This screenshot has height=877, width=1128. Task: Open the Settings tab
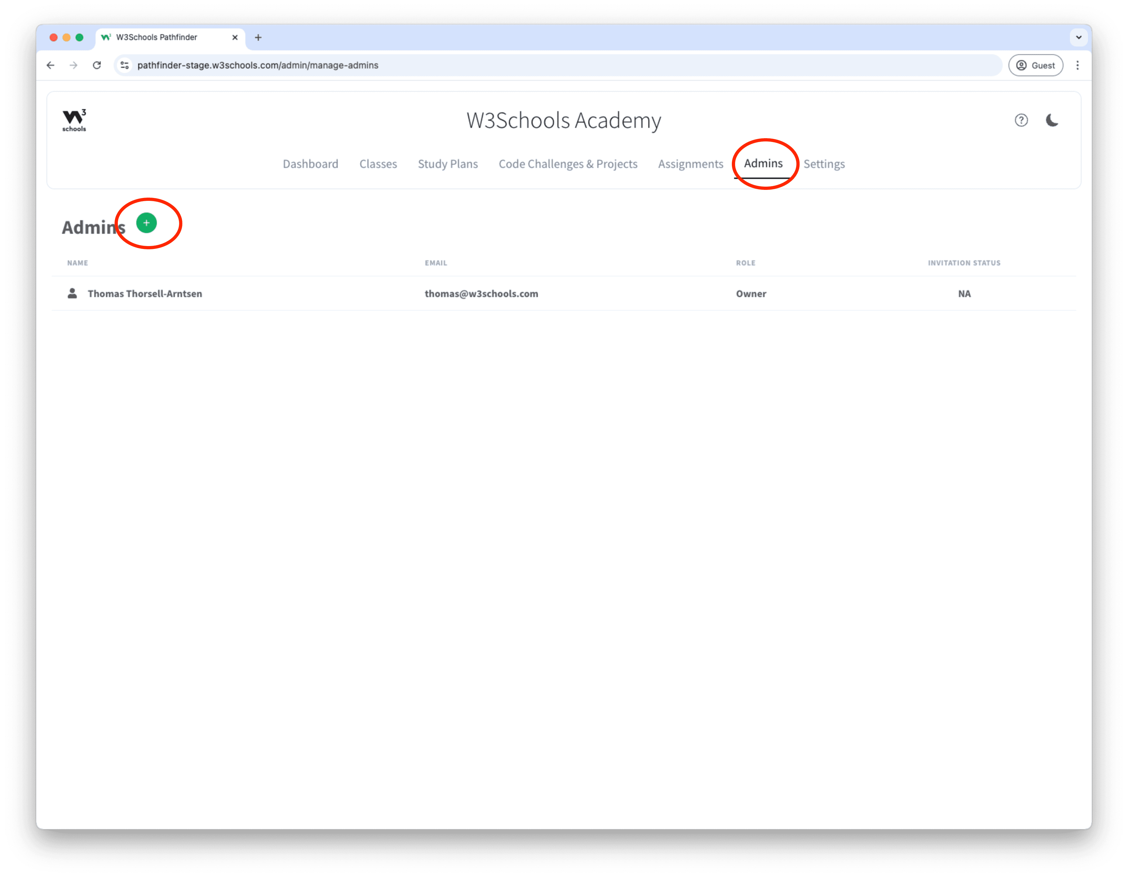[x=824, y=164]
